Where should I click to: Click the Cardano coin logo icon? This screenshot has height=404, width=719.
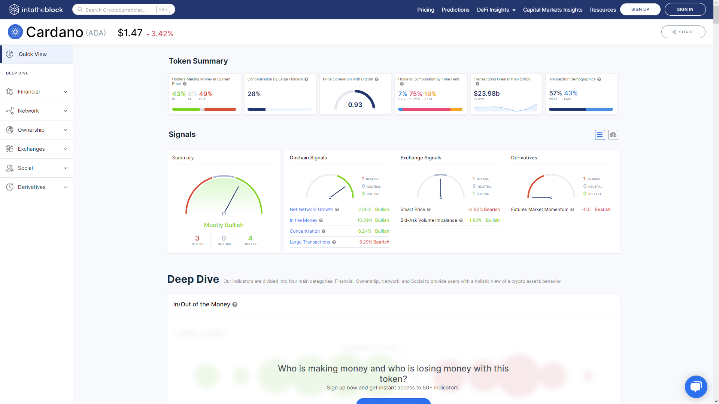(x=15, y=32)
